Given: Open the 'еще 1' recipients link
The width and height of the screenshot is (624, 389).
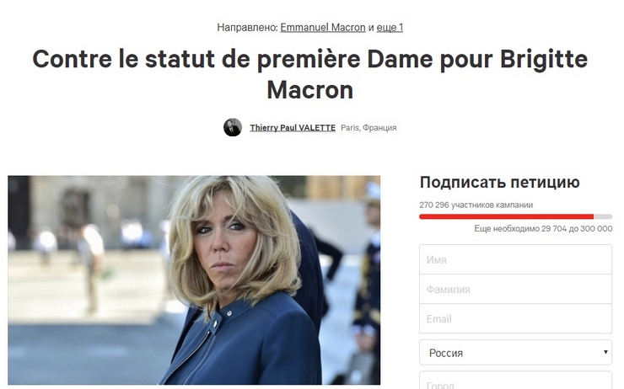Looking at the screenshot, I should point(390,28).
